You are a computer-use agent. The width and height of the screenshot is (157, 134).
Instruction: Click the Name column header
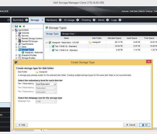[x=66, y=38]
